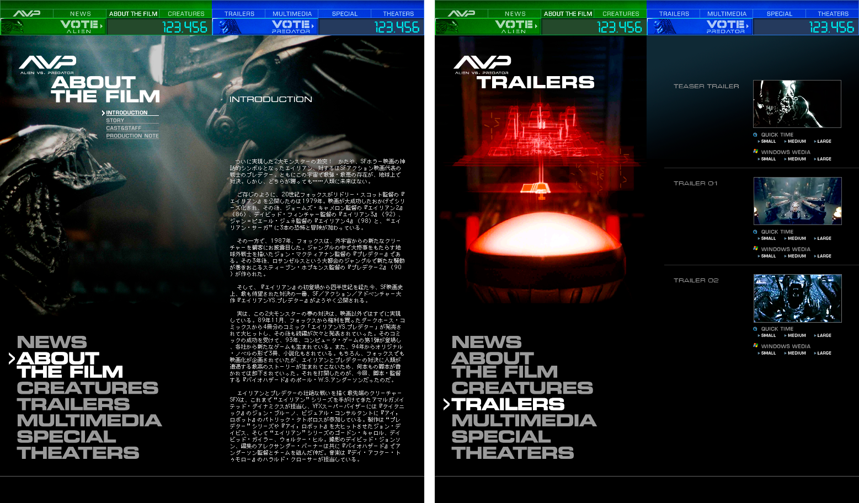Select CAST&STAFF in About The Film submenu
Screen dimensions: 859x503
(x=124, y=128)
